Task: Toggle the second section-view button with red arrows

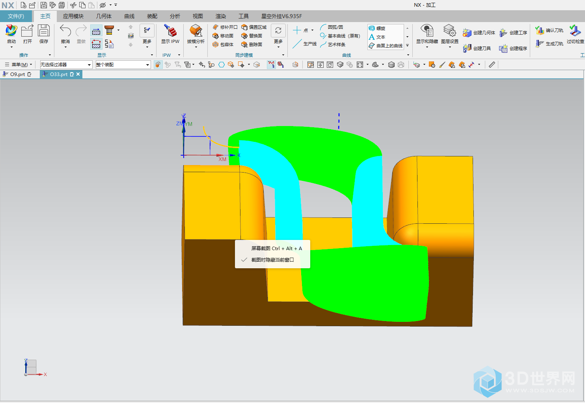Action: [96, 44]
